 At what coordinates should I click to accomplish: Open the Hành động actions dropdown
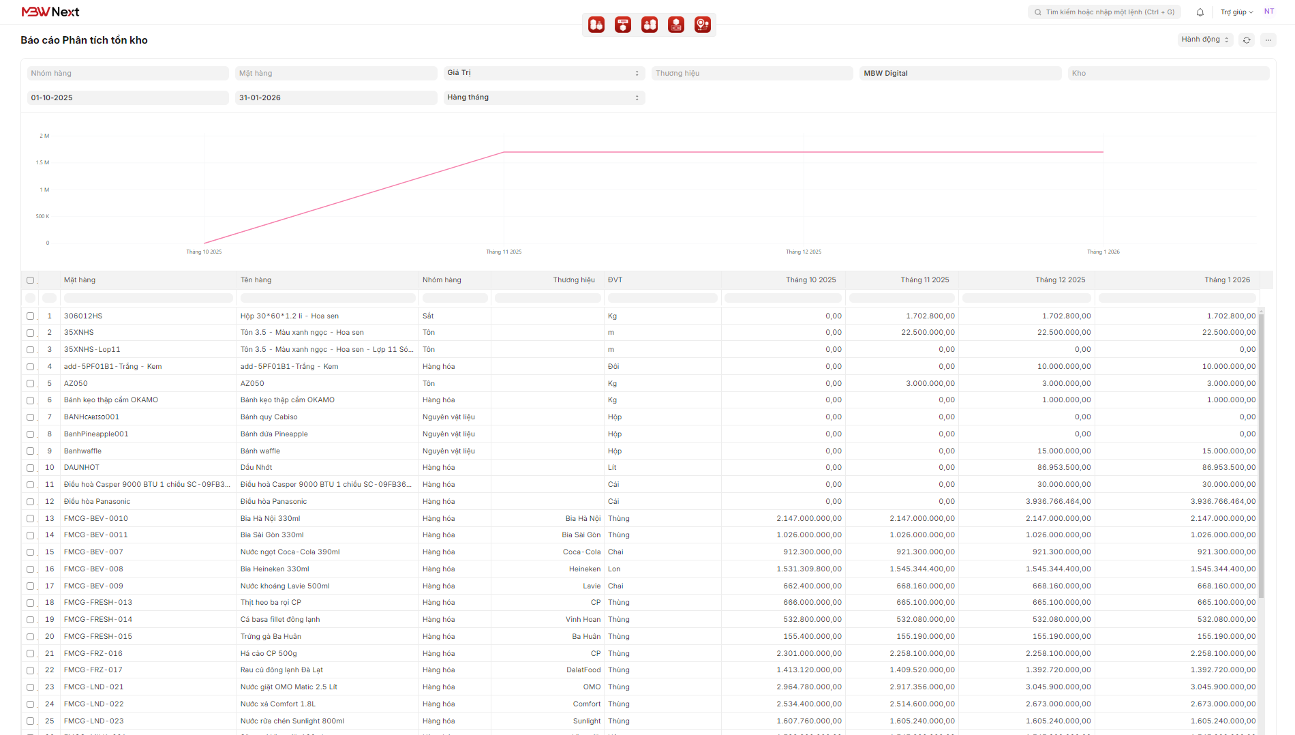pos(1204,40)
